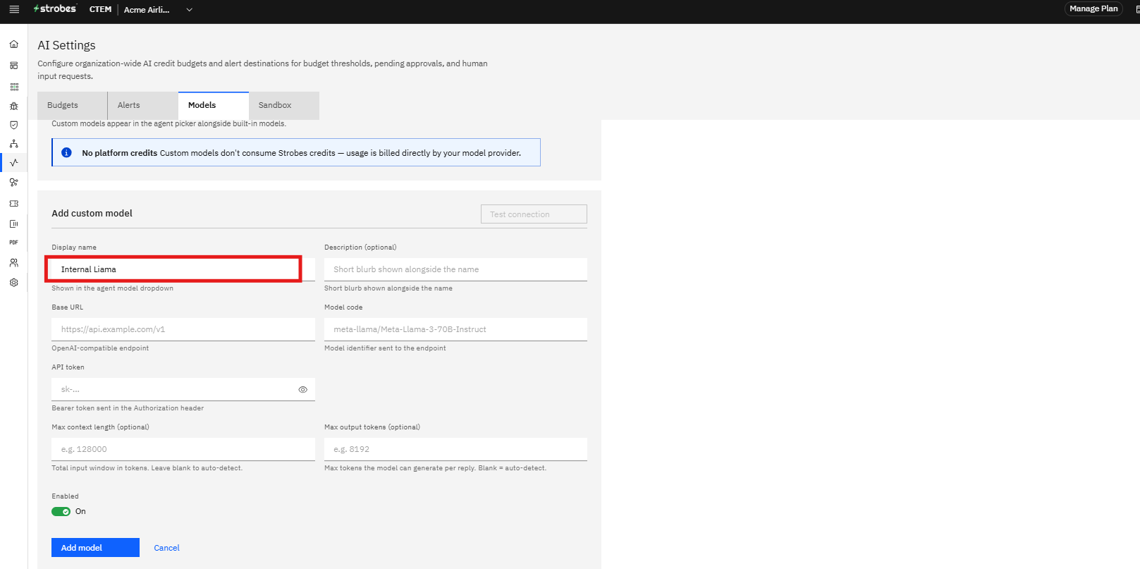Open the settings gear sidebar icon
Screen dimensions: 1140x569
[13, 283]
